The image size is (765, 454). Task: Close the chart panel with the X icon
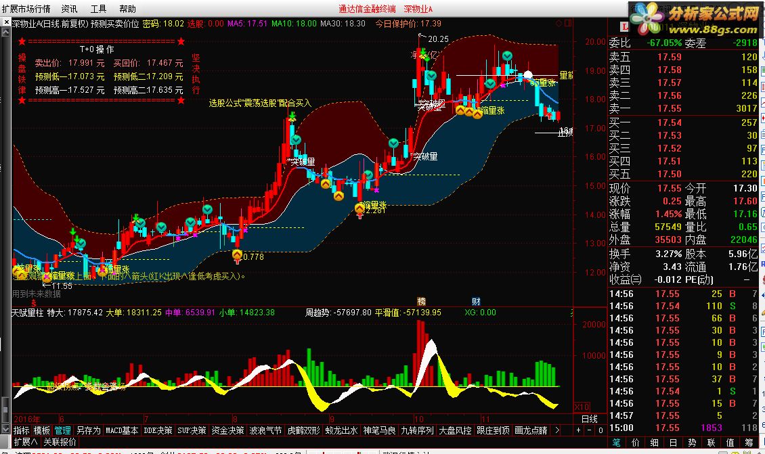pyautogui.click(x=6, y=22)
